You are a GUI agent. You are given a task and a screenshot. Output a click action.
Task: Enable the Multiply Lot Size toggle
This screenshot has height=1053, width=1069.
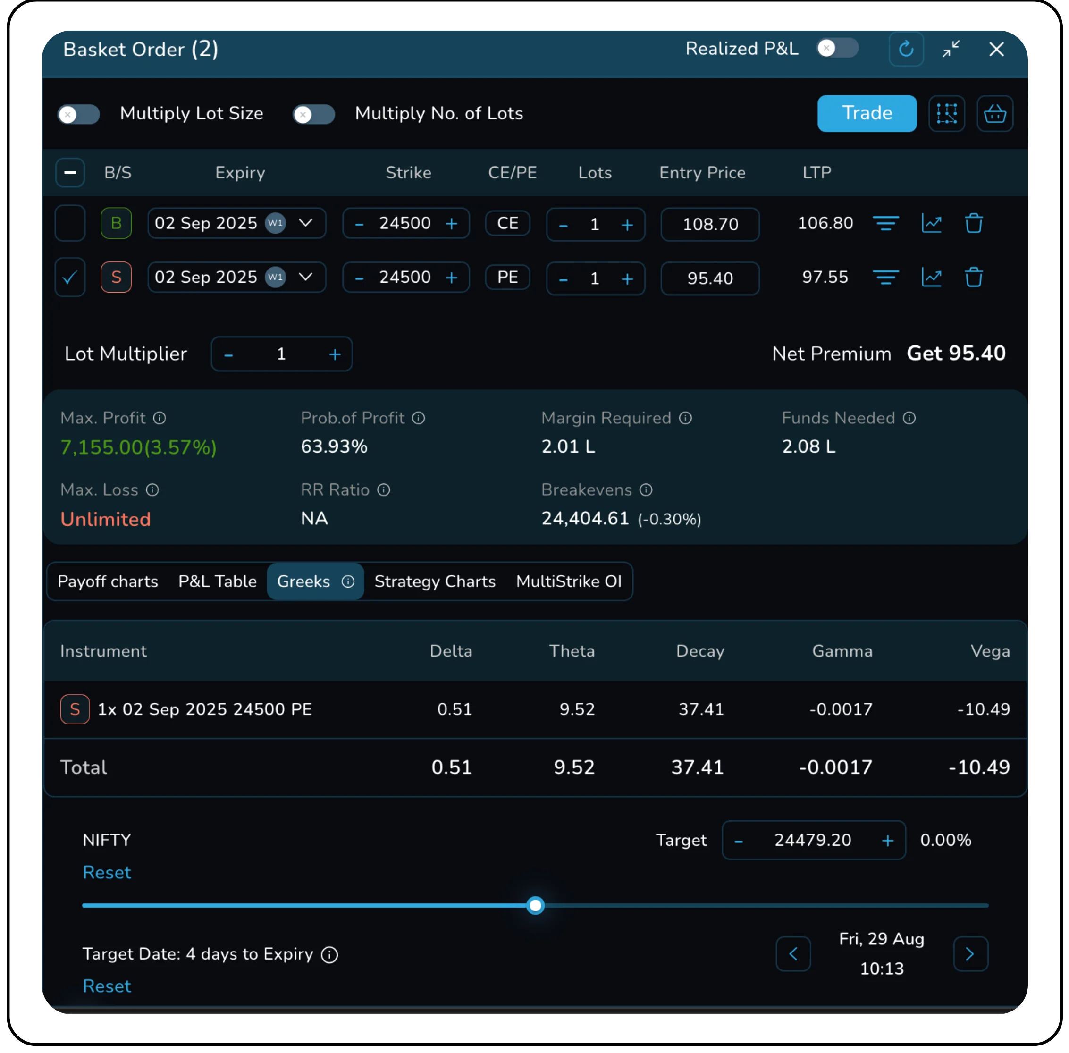78,115
